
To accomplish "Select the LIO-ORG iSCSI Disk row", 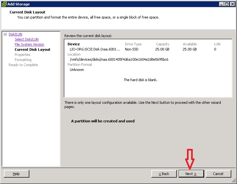I will coord(95,49).
